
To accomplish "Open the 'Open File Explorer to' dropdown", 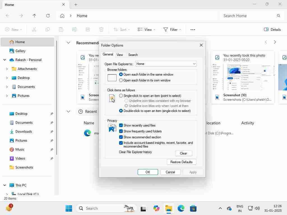I will (166, 64).
